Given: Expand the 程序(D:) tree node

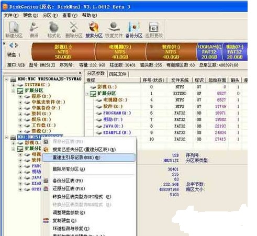Looking at the screenshot, I should [20, 96].
